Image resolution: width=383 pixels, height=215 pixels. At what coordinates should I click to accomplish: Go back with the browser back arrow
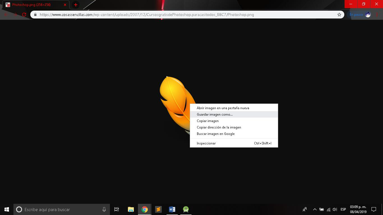[x=6, y=15]
